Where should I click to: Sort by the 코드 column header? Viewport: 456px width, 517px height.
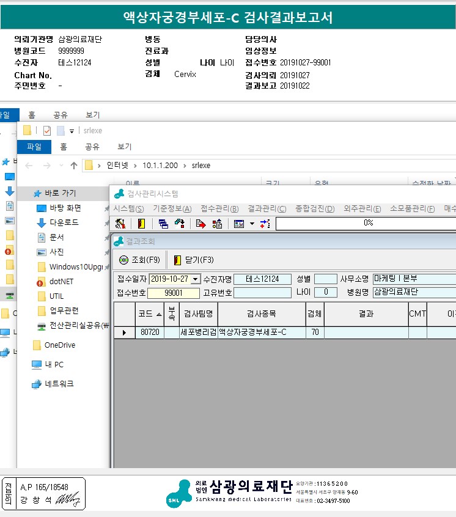[x=150, y=314]
